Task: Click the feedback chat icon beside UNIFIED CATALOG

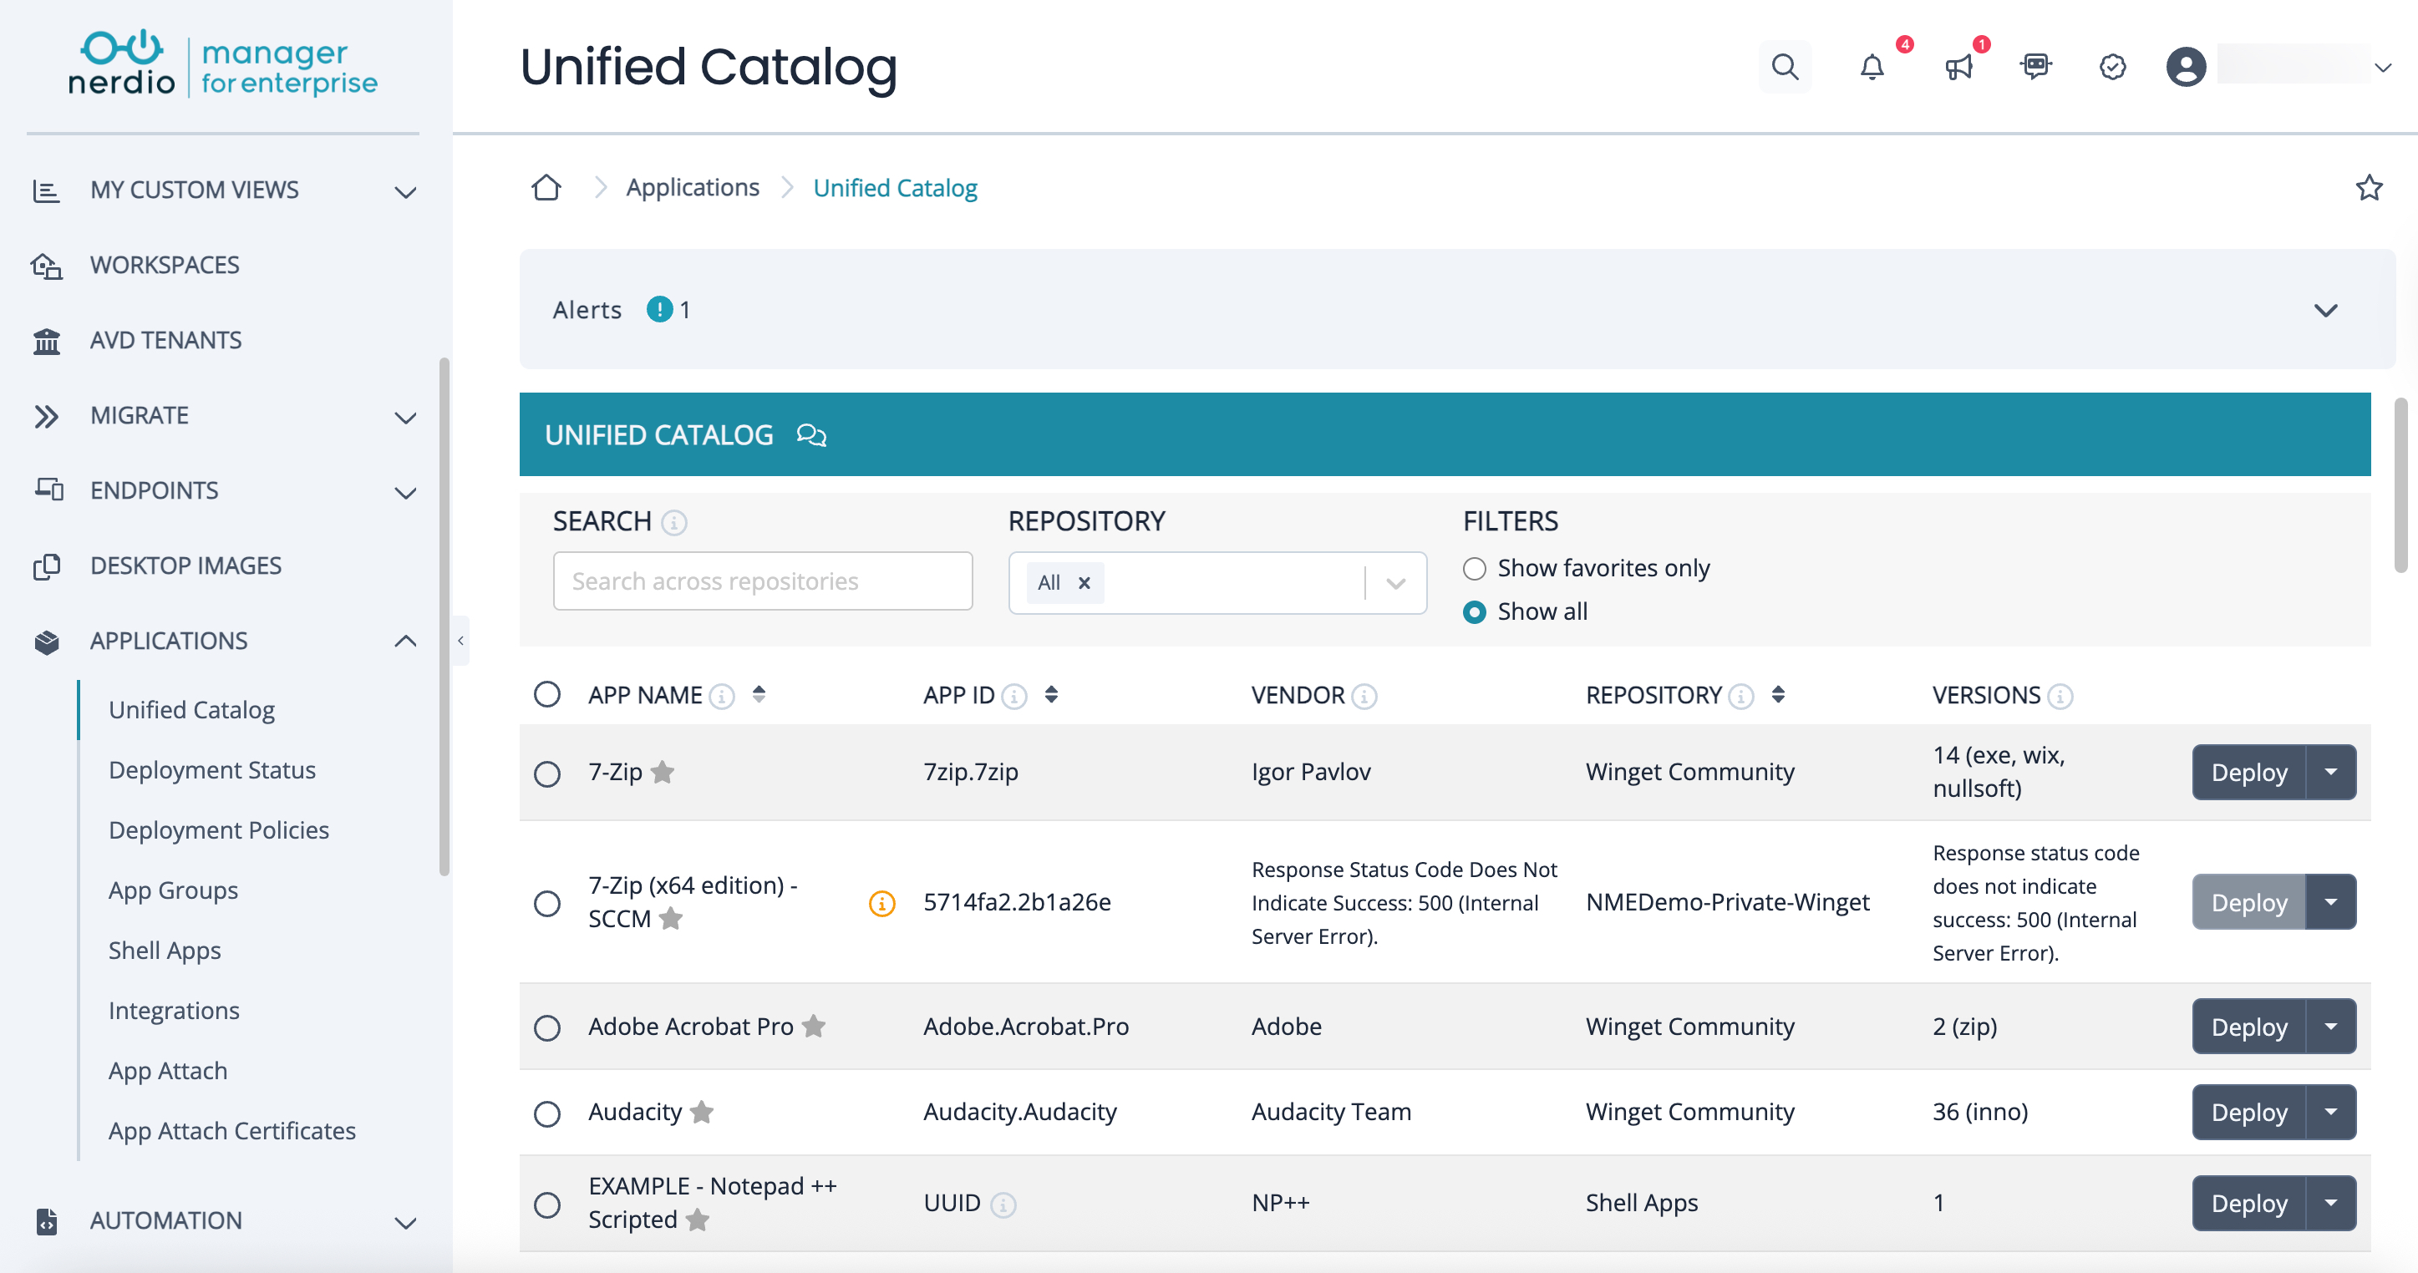Action: point(811,435)
